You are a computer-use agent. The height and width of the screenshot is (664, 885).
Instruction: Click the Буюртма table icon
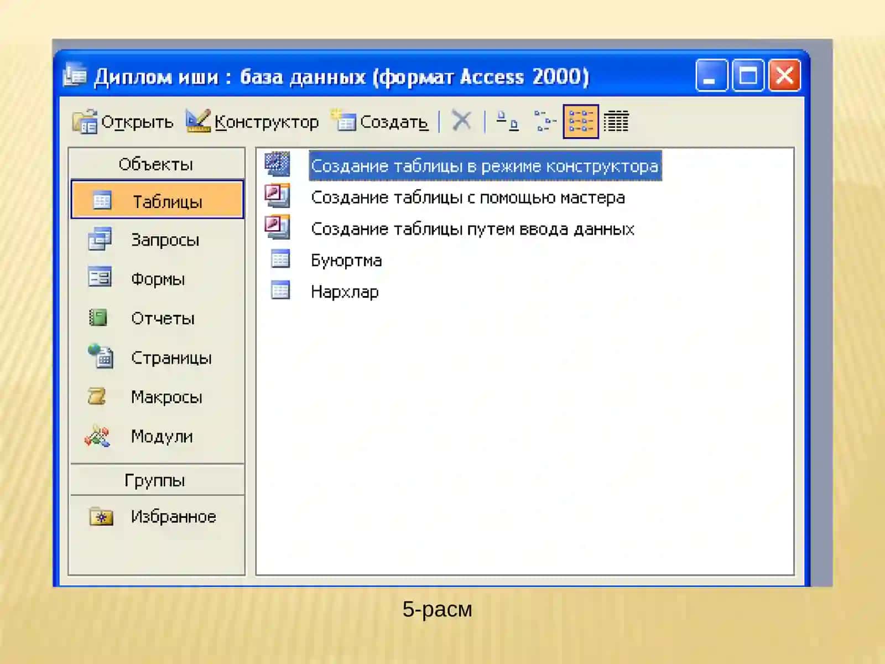point(280,258)
